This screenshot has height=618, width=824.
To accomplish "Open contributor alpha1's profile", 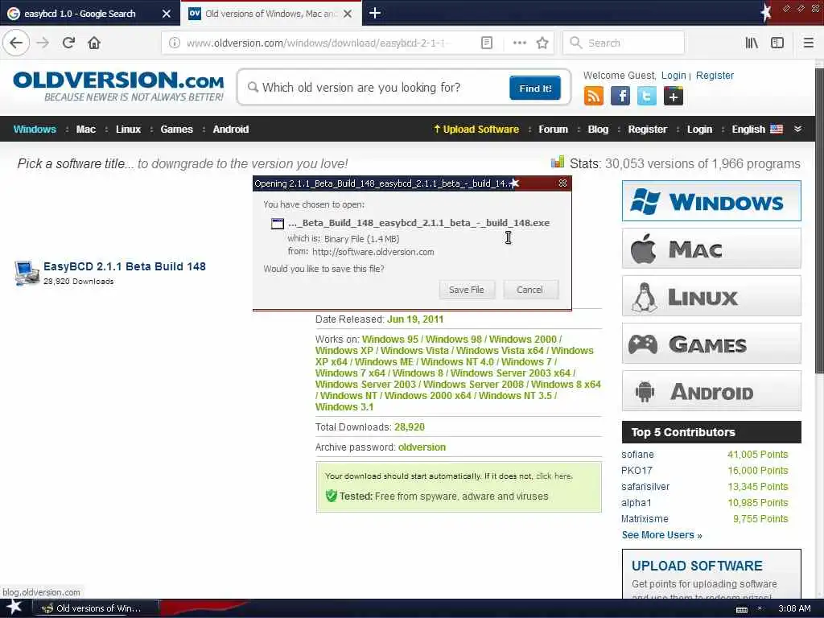I will [x=636, y=503].
